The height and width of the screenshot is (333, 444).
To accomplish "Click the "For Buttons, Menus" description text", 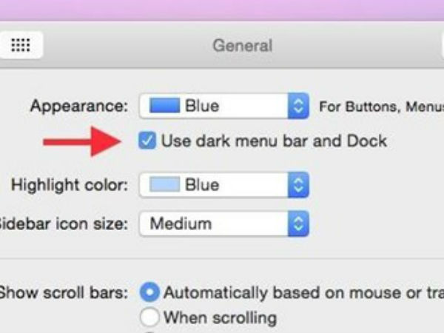I will [x=380, y=107].
